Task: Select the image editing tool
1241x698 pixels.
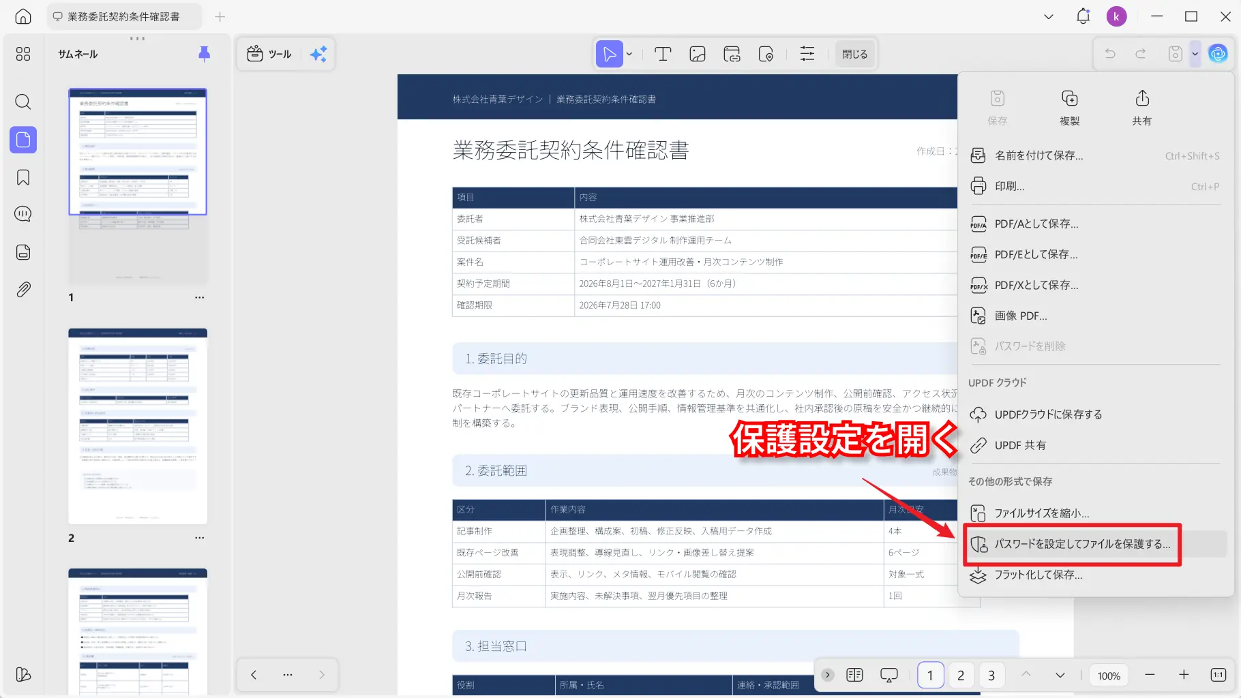Action: pos(698,54)
